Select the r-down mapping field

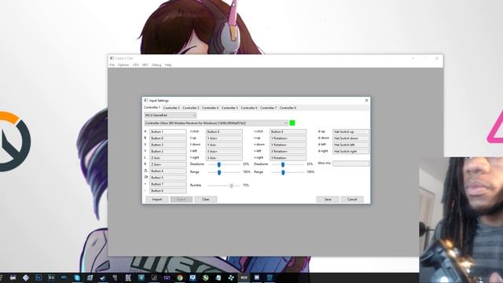tap(288, 145)
